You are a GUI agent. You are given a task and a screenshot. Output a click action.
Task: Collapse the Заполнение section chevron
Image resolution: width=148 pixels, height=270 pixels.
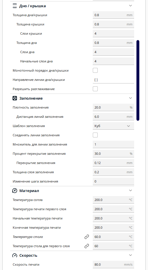pyautogui.click(x=130, y=98)
